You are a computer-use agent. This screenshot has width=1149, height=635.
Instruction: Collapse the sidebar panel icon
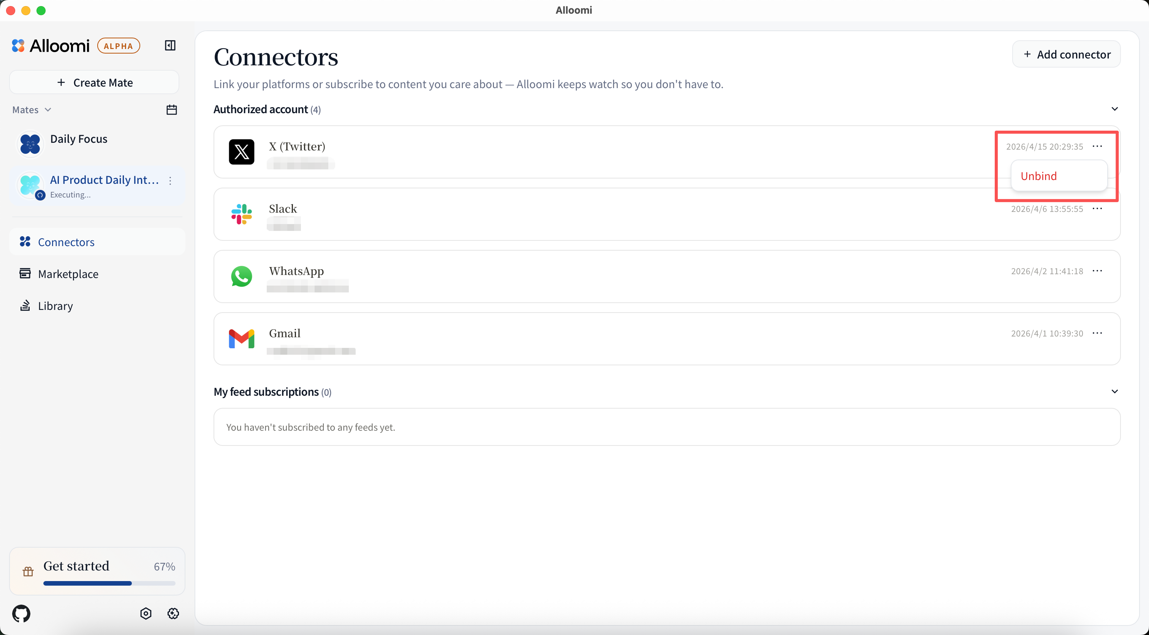pyautogui.click(x=170, y=46)
